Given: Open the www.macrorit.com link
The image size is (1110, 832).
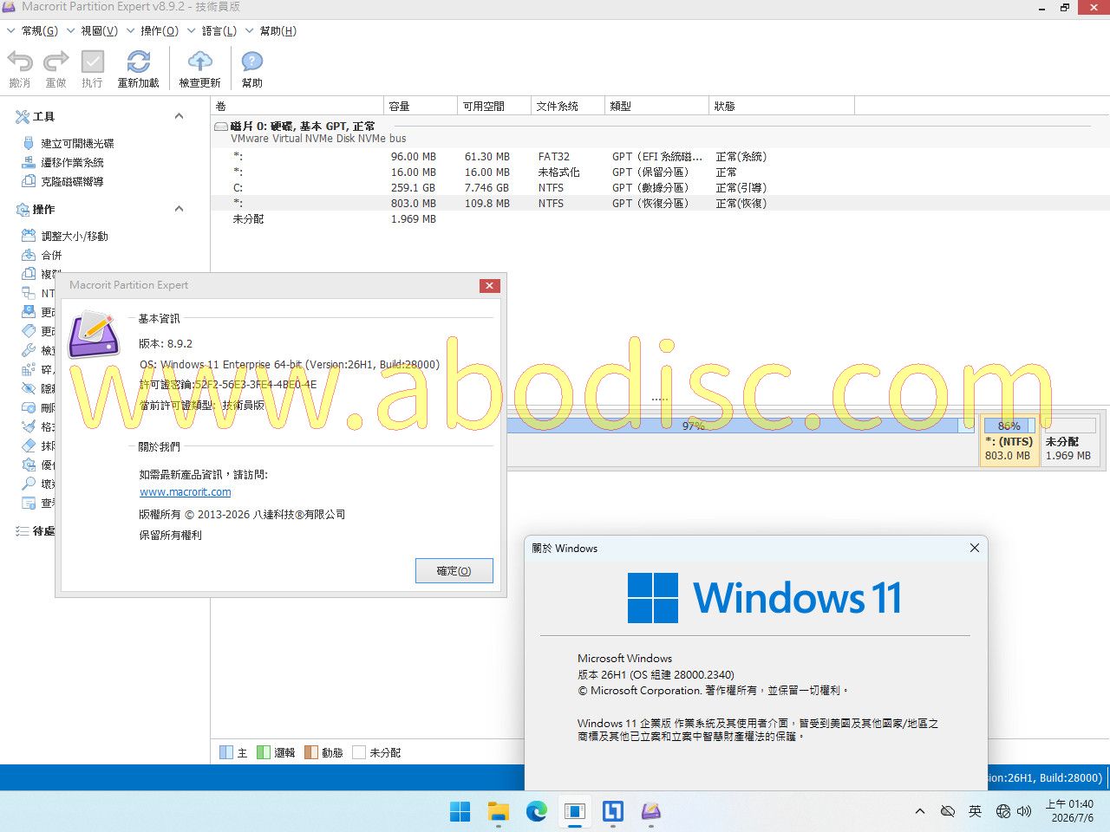Looking at the screenshot, I should point(186,492).
